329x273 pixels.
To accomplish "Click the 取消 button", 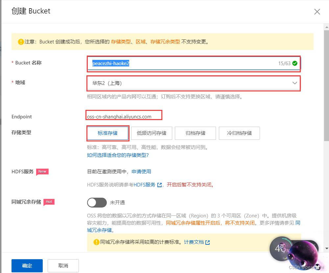I will 63,265.
